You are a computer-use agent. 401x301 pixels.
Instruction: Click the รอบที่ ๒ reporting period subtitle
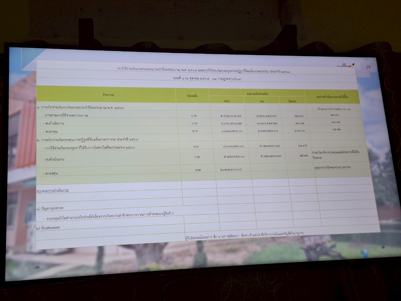[207, 79]
